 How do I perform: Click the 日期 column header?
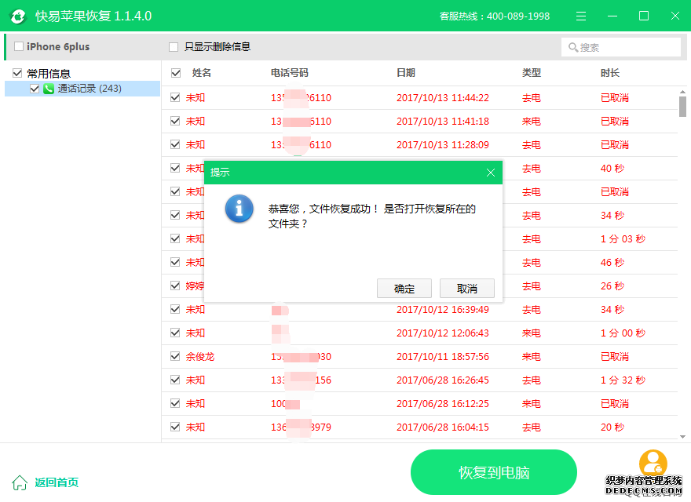click(405, 73)
